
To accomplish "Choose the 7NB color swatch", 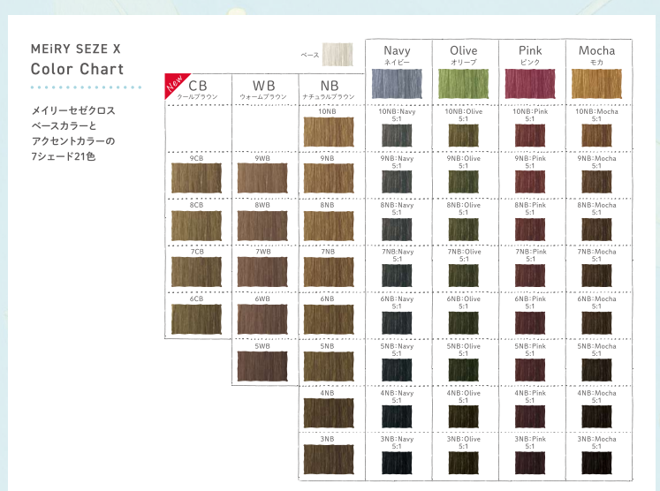I will coord(329,272).
